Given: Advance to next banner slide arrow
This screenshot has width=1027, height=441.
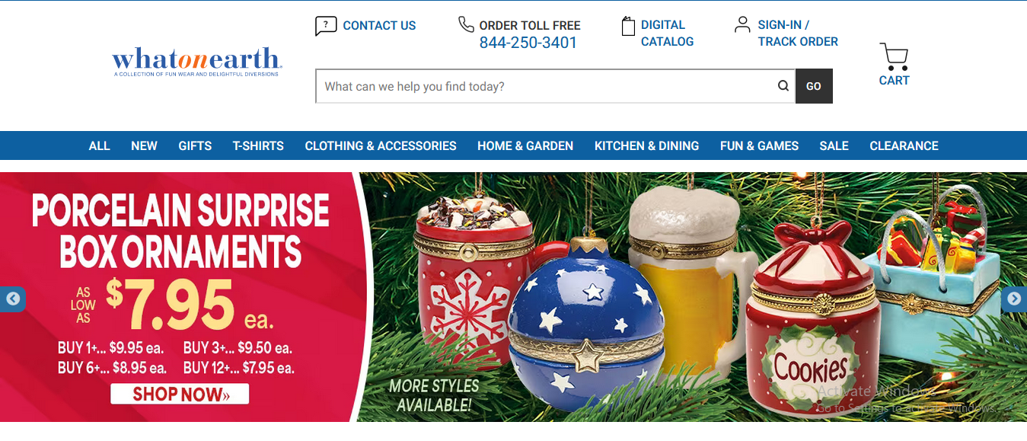Looking at the screenshot, I should tap(1014, 299).
